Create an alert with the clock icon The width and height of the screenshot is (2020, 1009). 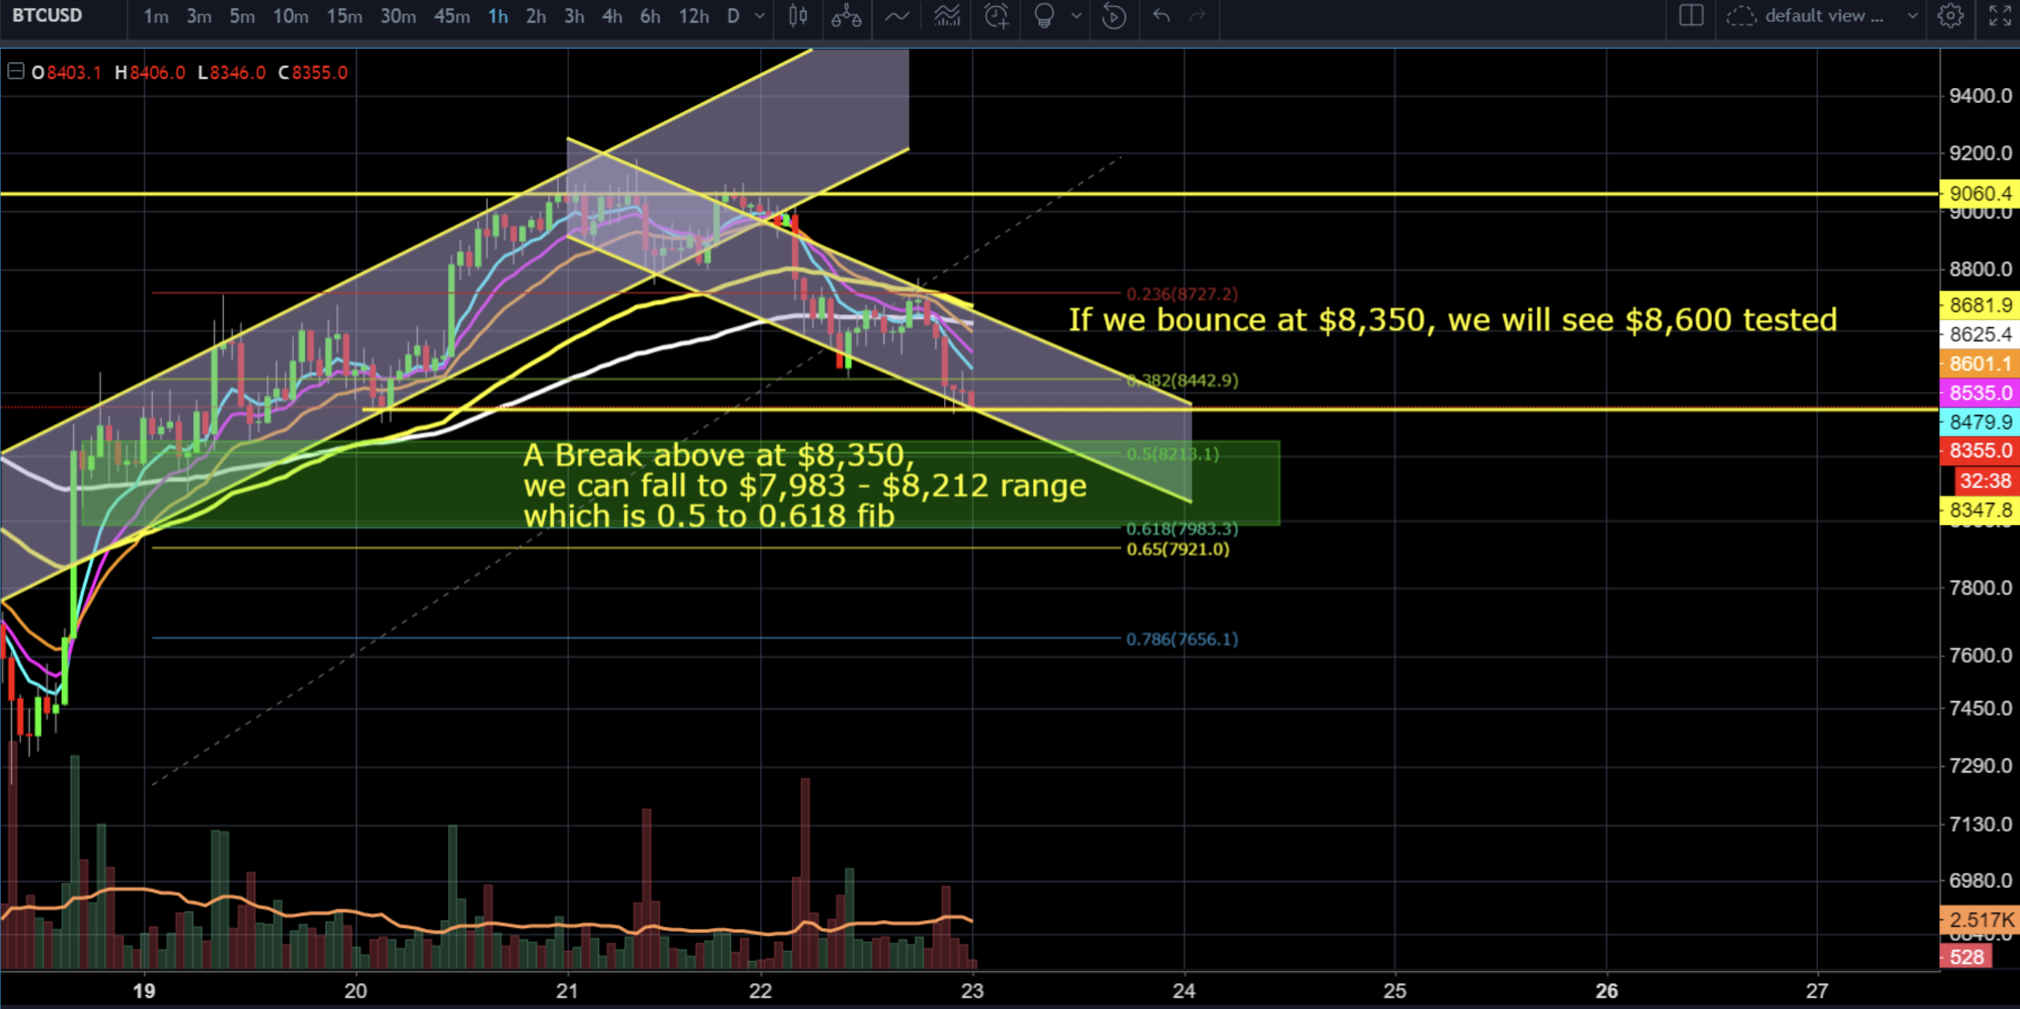pos(997,16)
